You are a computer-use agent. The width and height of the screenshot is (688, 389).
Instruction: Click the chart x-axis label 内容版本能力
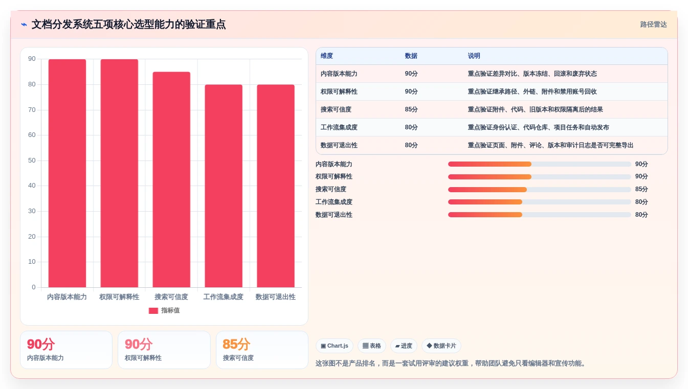[67, 297]
